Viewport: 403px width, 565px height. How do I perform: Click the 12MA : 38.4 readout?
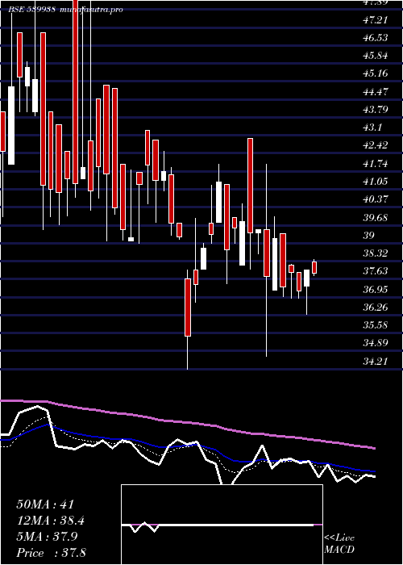coord(51,521)
